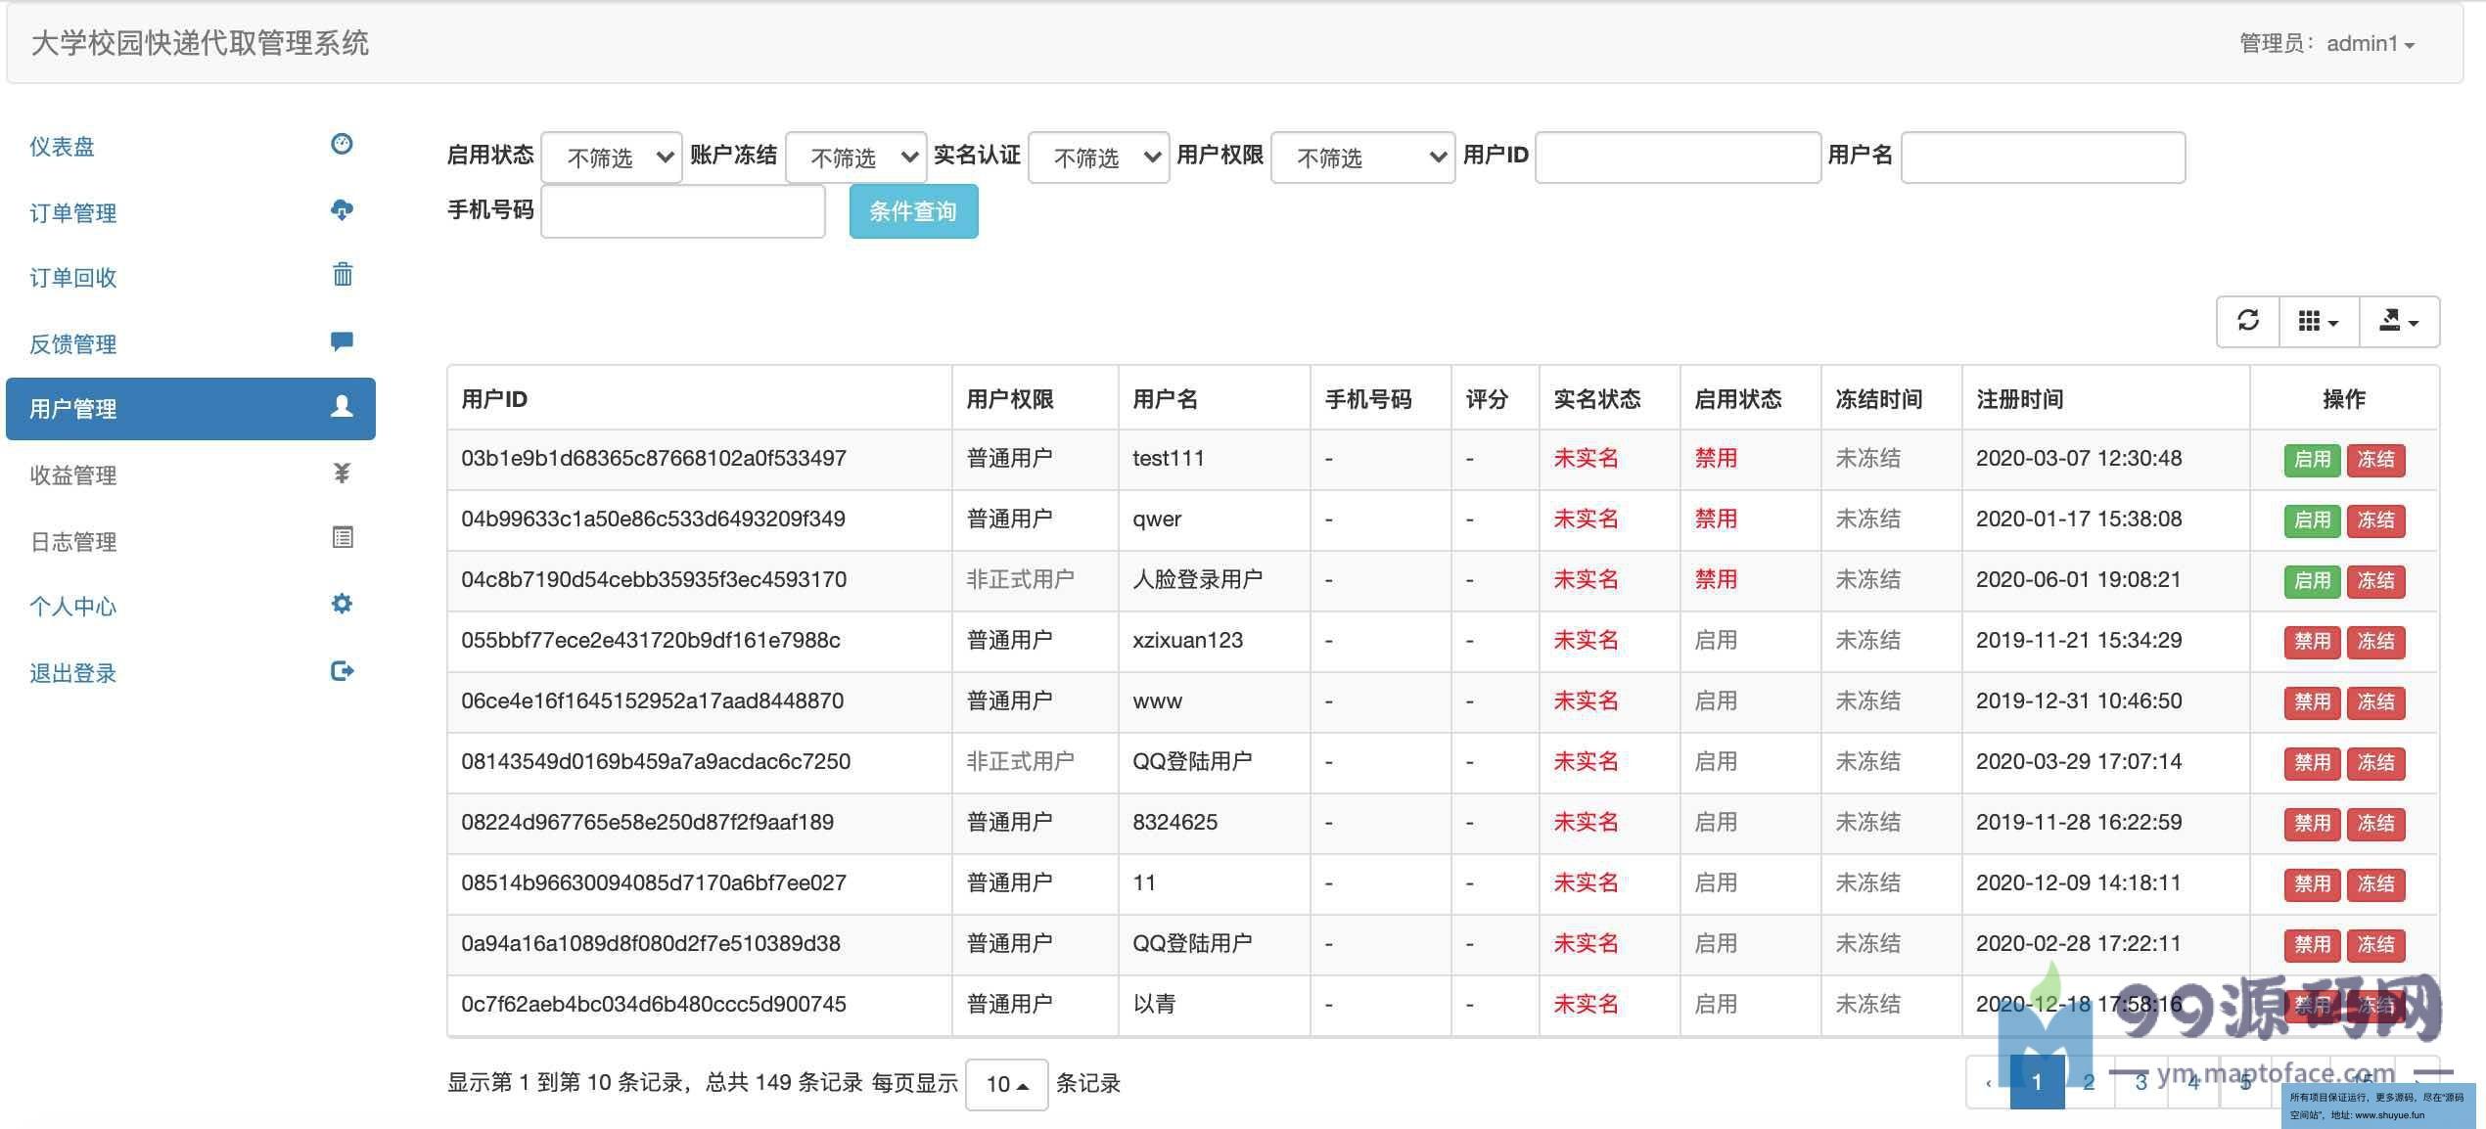Image resolution: width=2486 pixels, height=1129 pixels.
Task: Open 订单回收 in the sidebar
Action: click(x=73, y=278)
